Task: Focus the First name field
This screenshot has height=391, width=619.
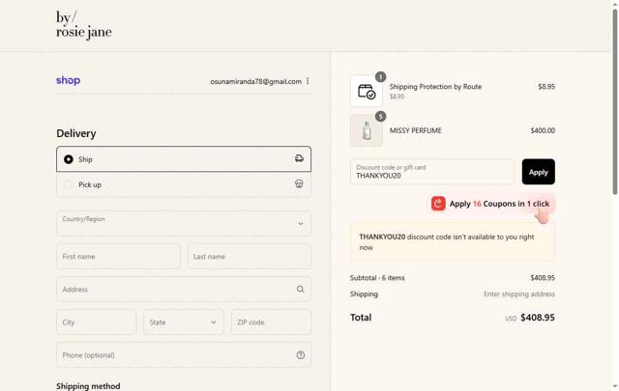Action: (x=118, y=257)
